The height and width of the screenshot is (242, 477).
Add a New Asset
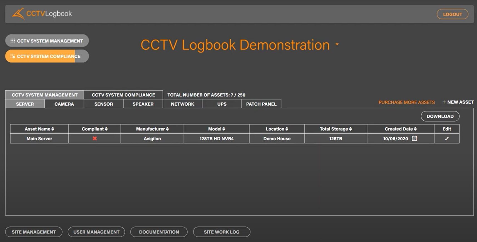click(x=458, y=102)
